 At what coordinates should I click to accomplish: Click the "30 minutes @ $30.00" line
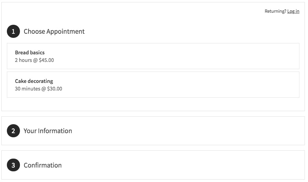pos(38,89)
